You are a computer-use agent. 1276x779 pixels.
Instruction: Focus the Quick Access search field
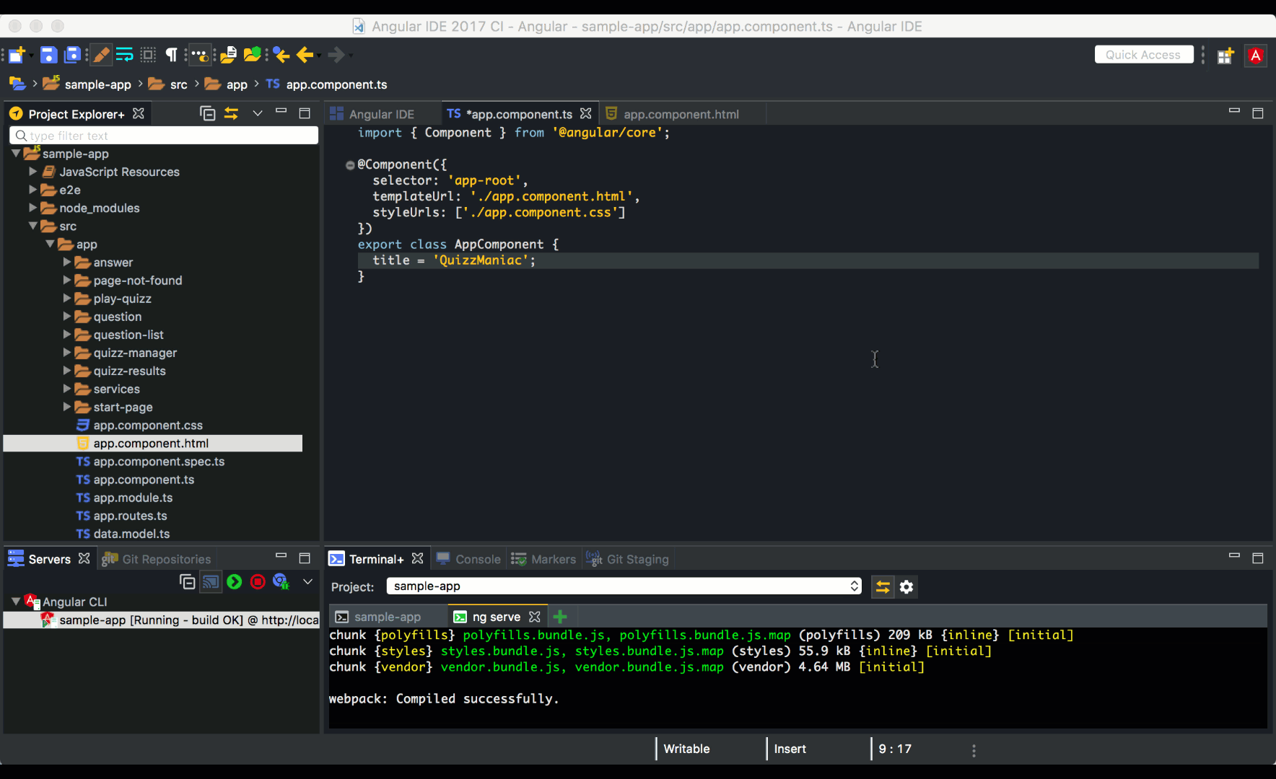click(x=1144, y=55)
